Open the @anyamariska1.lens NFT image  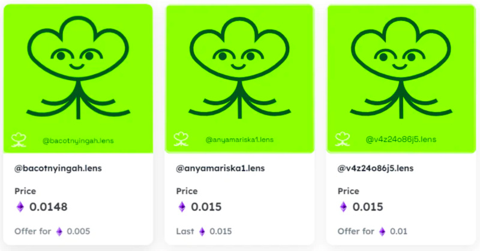[239, 78]
